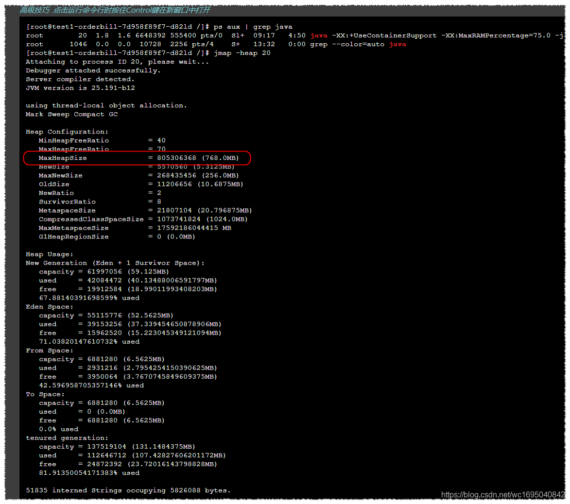This screenshot has width=570, height=504.
Task: Click the CompressedClassSpaceSize 1073741824 line
Action: click(x=143, y=219)
